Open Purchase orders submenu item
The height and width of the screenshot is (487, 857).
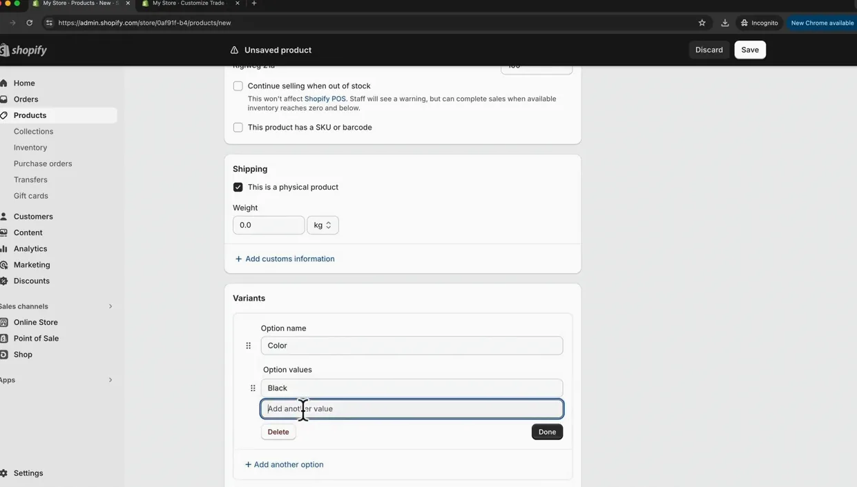43,163
